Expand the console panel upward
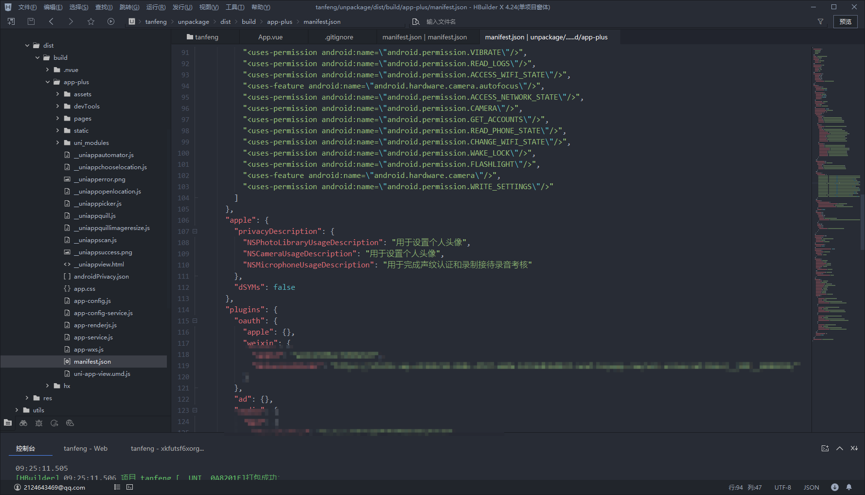The width and height of the screenshot is (865, 495). [x=840, y=448]
